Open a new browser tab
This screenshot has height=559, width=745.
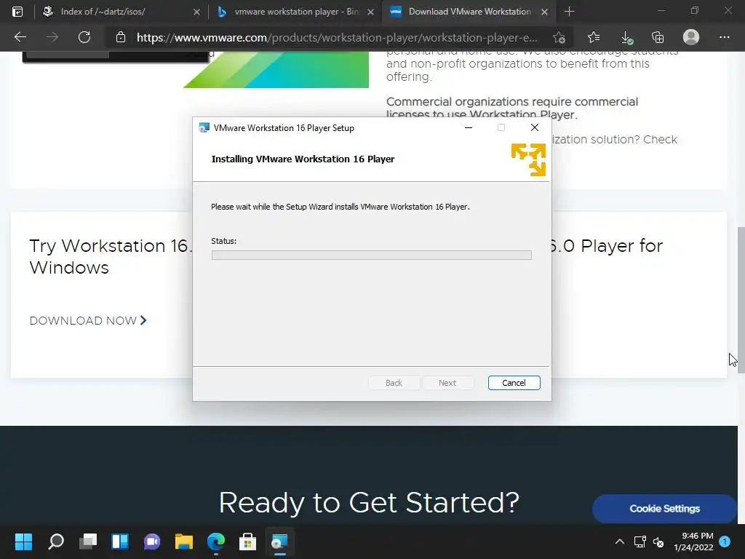(569, 12)
